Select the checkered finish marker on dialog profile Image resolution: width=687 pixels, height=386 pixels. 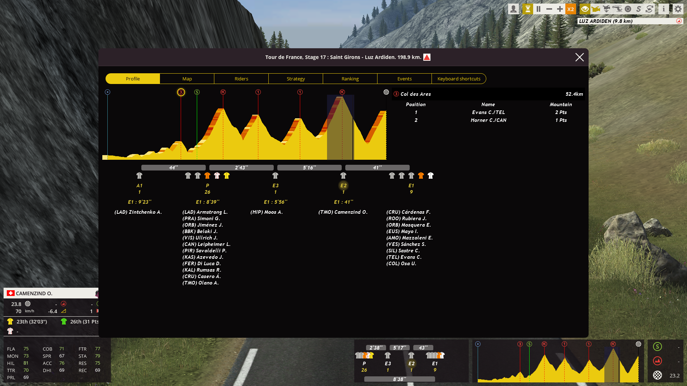386,92
